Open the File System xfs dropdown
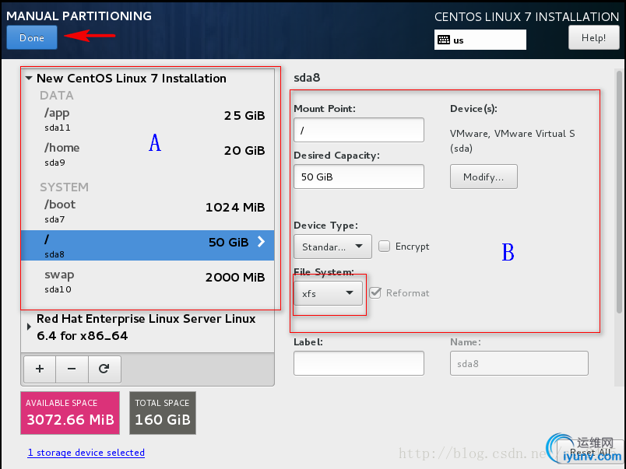This screenshot has height=469, width=626. click(x=328, y=293)
